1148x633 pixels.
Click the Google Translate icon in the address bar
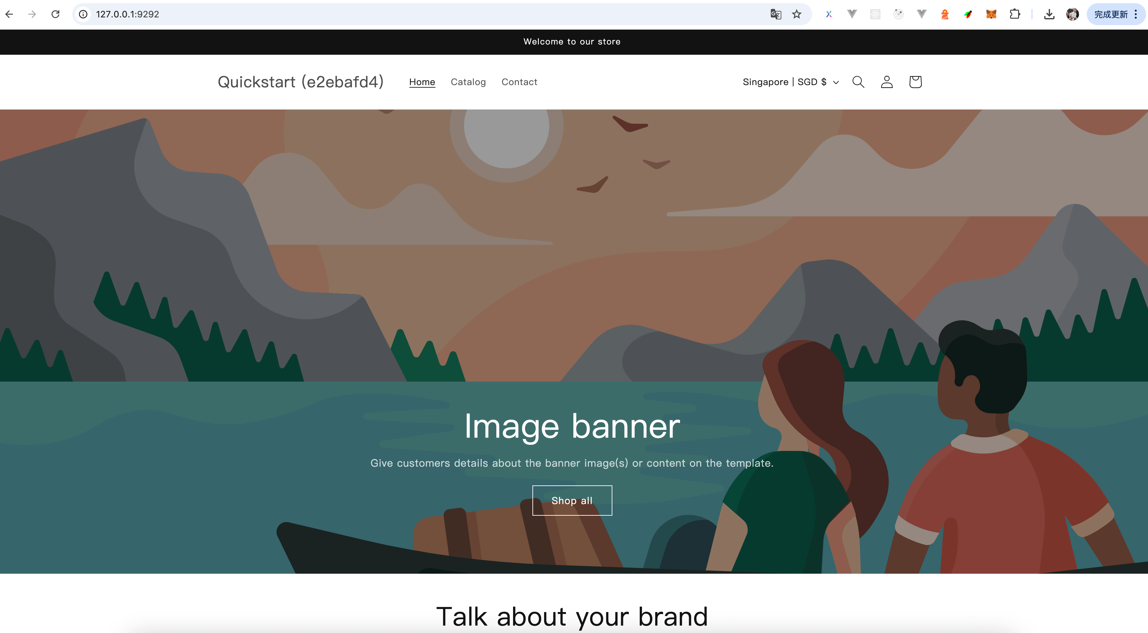click(x=775, y=14)
